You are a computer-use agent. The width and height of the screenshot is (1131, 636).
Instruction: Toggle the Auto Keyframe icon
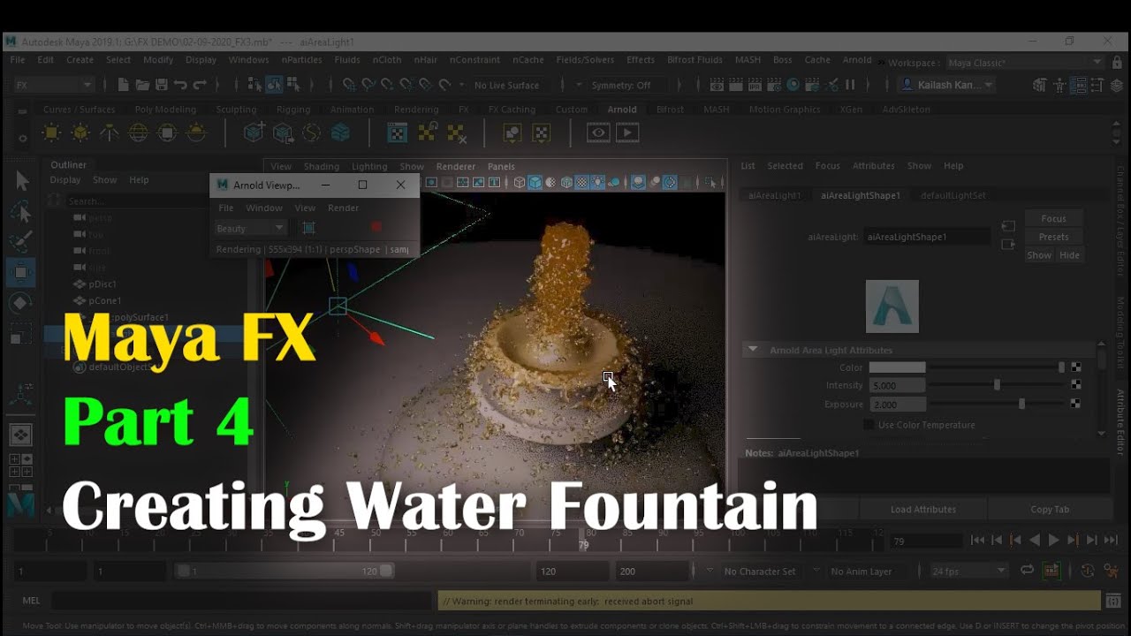click(1051, 572)
